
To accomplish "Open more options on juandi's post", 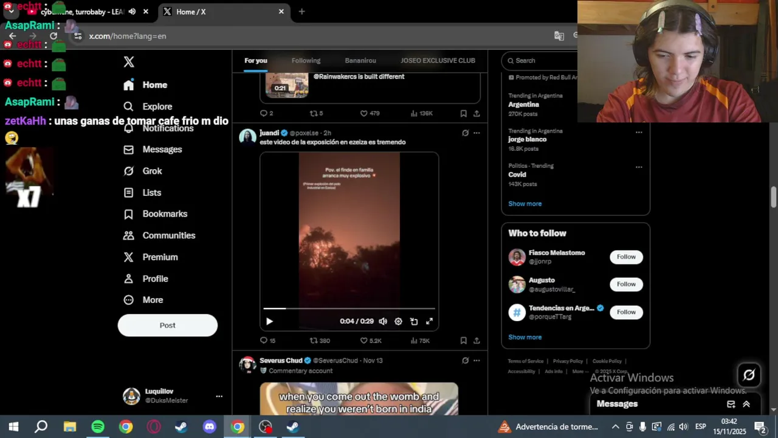I will 477,133.
